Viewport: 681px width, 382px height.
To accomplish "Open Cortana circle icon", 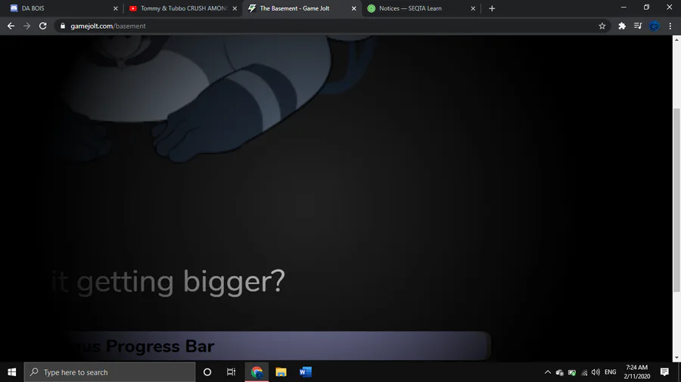I will [x=207, y=372].
